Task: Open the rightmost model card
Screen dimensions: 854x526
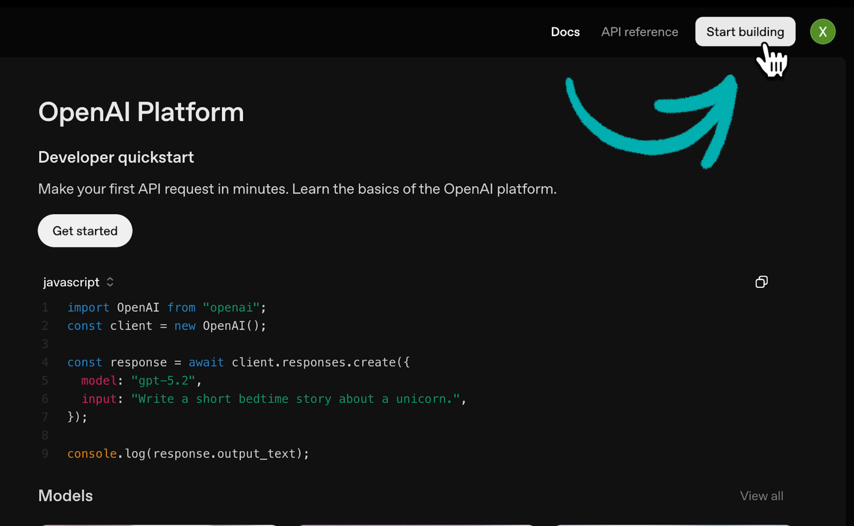Action: point(672,525)
